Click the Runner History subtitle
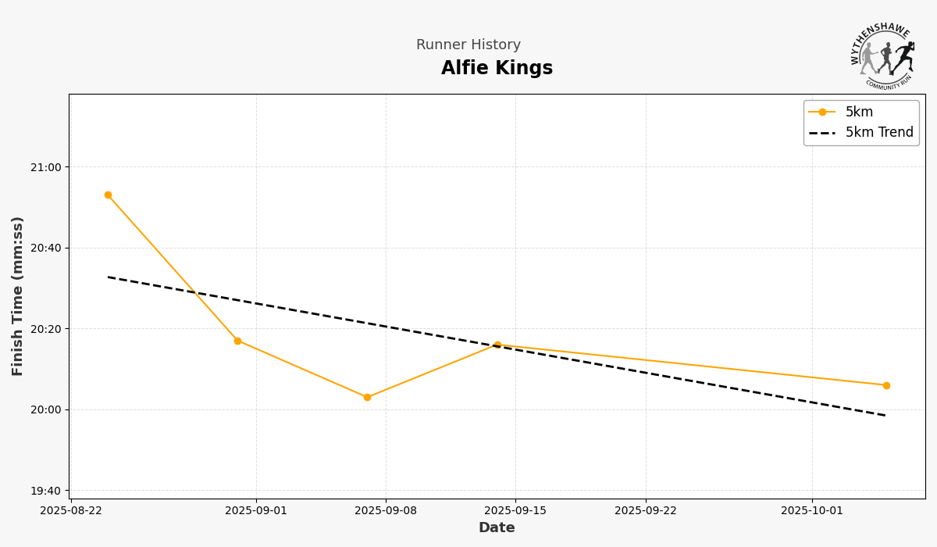Screen dimensions: 937x547 click(468, 45)
